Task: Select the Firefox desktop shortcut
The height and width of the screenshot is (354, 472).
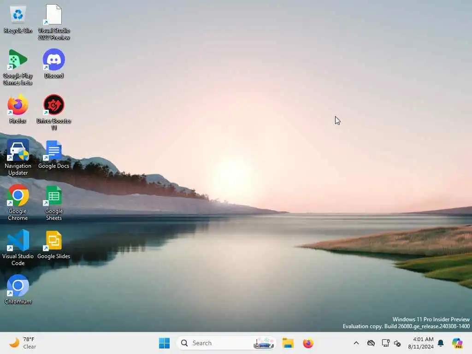Action: 18,109
